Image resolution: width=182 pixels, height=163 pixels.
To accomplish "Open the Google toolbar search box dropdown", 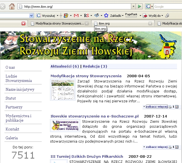I will click(31, 15).
